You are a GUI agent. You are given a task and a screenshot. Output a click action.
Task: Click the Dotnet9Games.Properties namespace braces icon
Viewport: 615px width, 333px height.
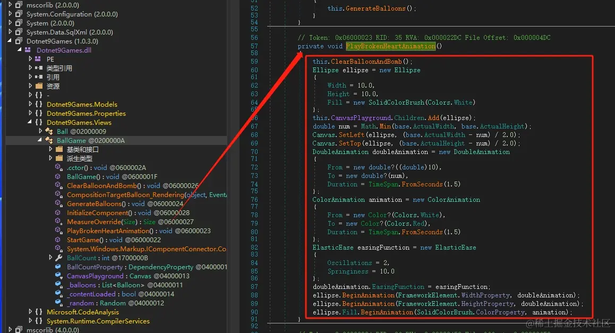pyautogui.click(x=39, y=113)
